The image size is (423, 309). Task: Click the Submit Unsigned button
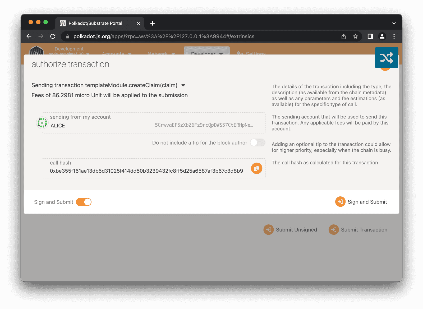point(290,230)
